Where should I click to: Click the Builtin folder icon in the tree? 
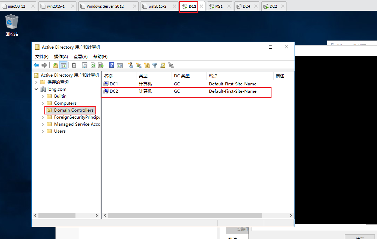pyautogui.click(x=49, y=96)
